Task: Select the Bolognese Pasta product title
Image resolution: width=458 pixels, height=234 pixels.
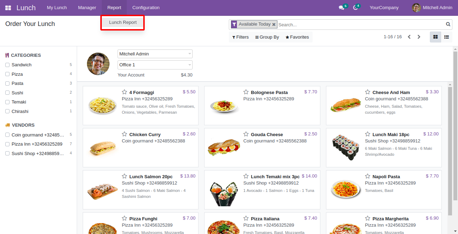Action: (269, 93)
